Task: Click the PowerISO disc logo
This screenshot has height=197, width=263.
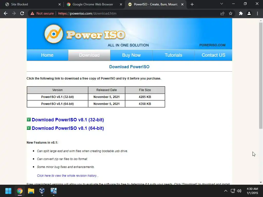Action: coord(54,34)
